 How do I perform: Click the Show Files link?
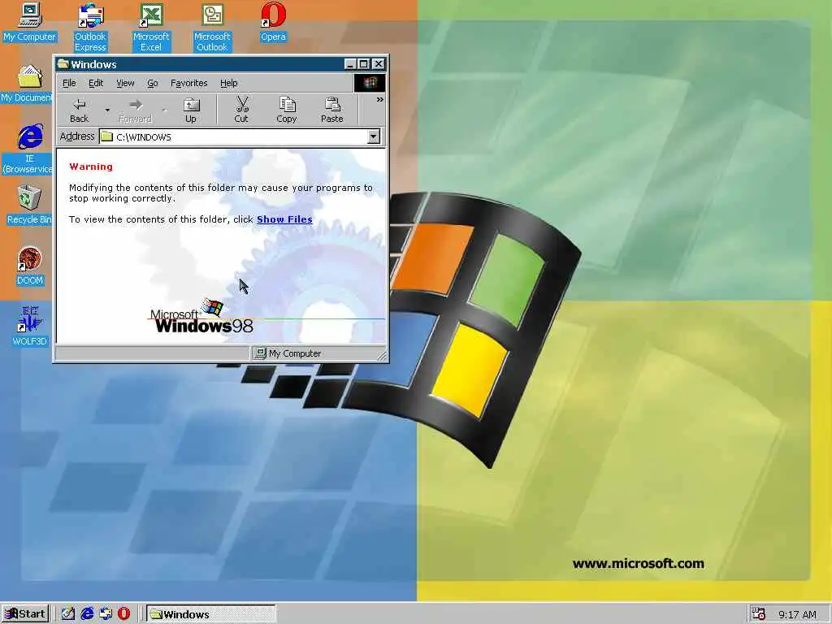284,219
